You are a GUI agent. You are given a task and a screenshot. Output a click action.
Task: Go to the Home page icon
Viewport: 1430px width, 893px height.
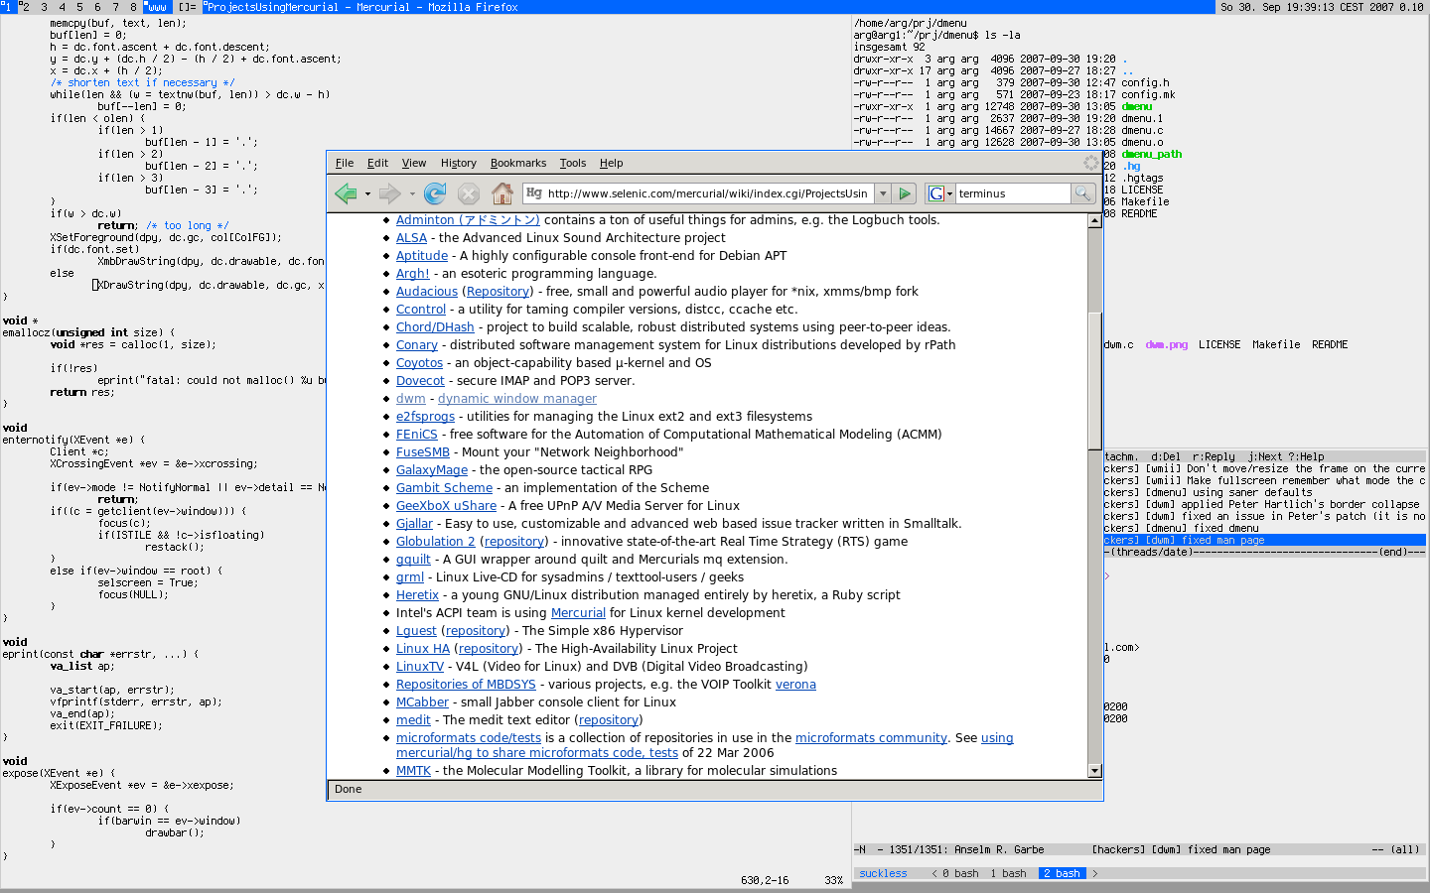tap(502, 193)
